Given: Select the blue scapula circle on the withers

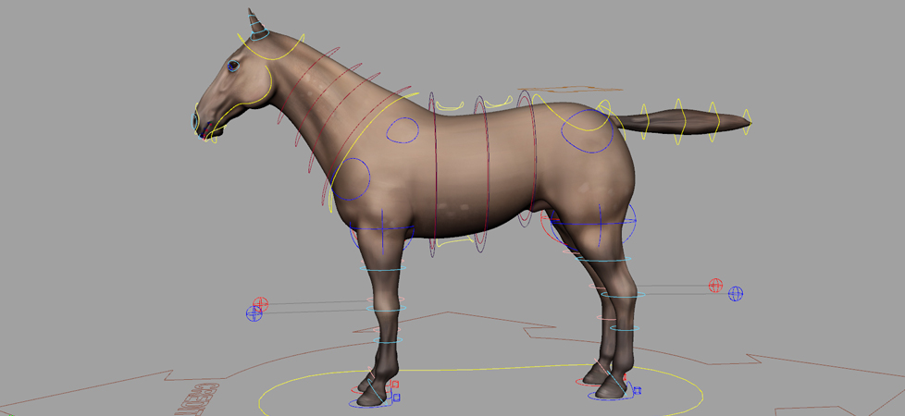Looking at the screenshot, I should point(402,130).
